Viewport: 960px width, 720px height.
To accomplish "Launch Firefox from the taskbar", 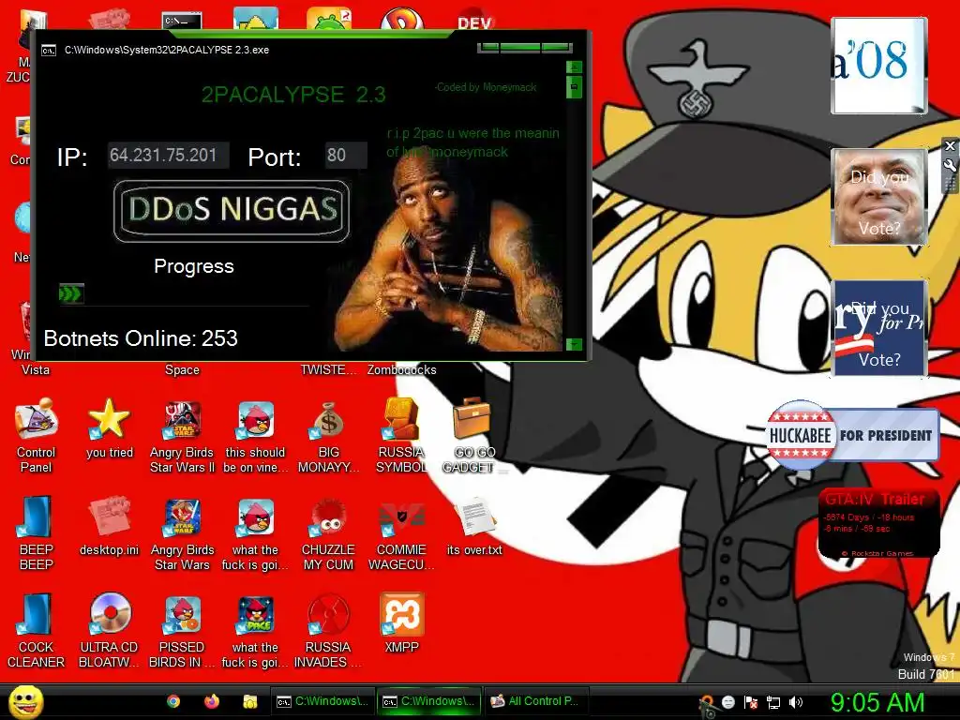I will [x=212, y=701].
